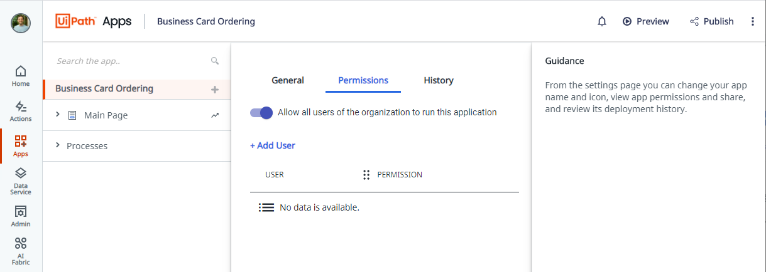
Task: Click the Publish button
Action: click(x=712, y=21)
